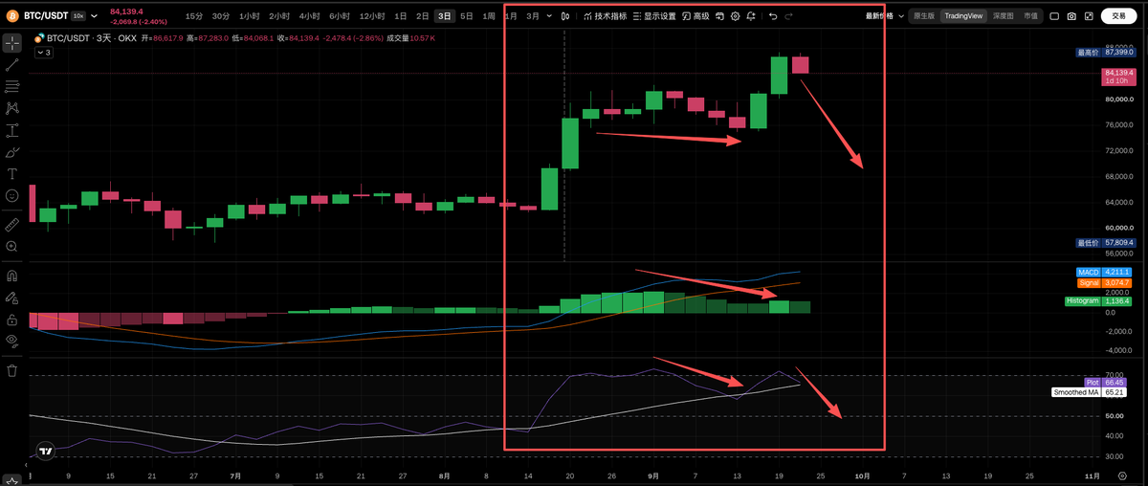
Task: Undo the last chart action
Action: [773, 16]
